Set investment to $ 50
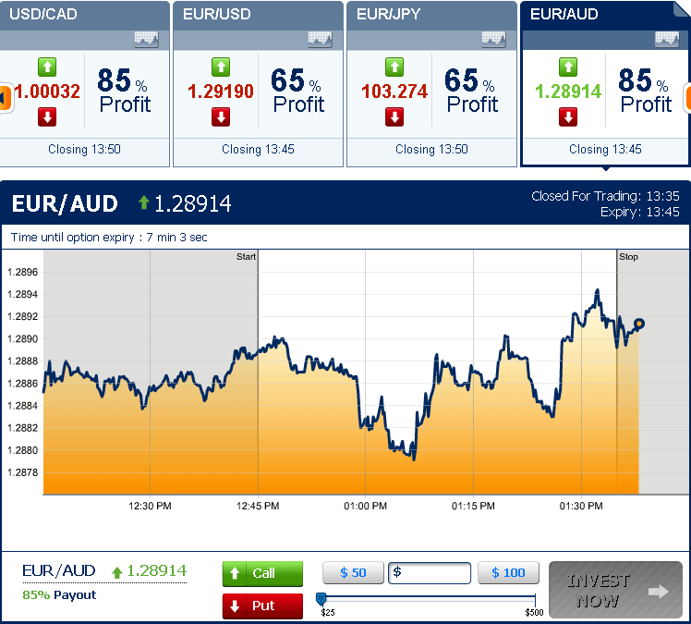This screenshot has height=624, width=691. pyautogui.click(x=353, y=573)
